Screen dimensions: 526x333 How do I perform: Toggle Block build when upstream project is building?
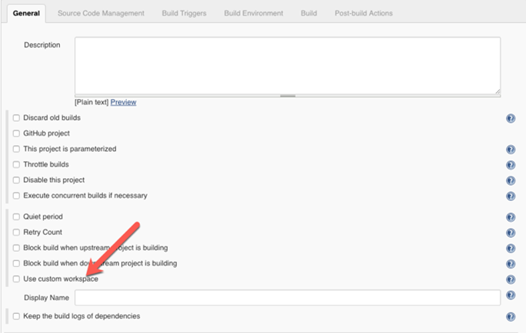click(x=16, y=248)
